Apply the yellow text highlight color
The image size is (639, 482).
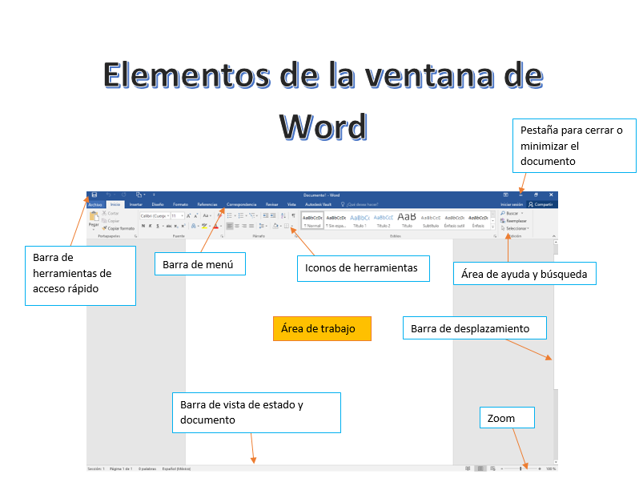(204, 226)
